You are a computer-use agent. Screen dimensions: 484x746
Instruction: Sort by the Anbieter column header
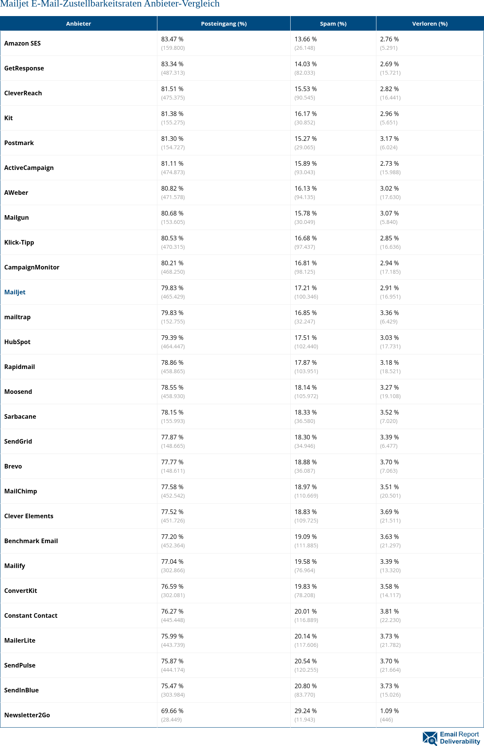78,24
